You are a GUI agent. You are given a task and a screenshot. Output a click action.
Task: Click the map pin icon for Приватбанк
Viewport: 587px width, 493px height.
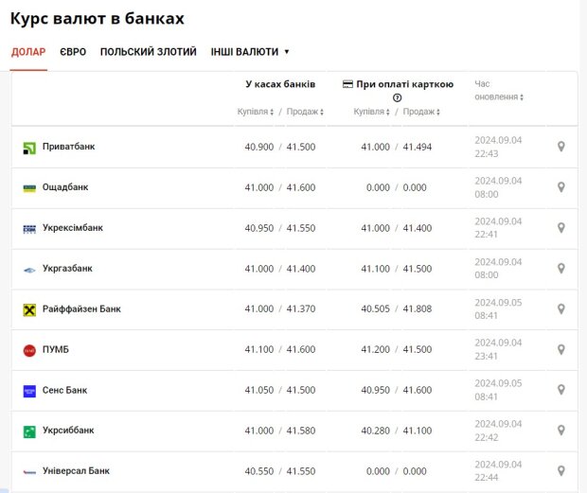560,147
